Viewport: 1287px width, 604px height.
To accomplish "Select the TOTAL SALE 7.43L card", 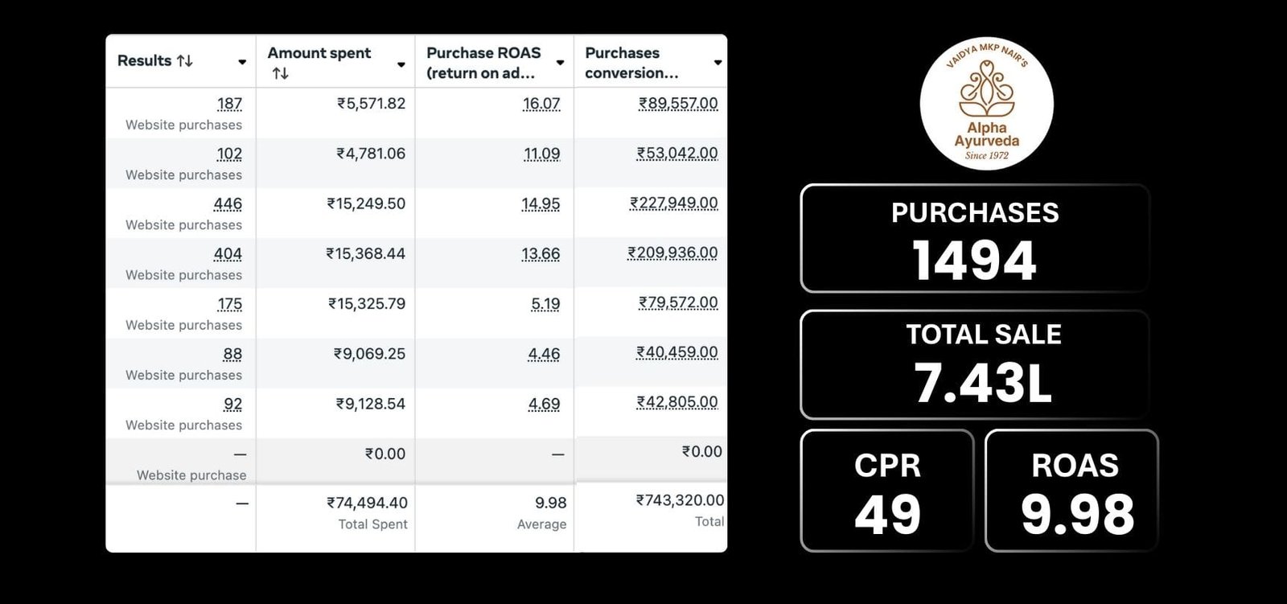I will pos(974,364).
